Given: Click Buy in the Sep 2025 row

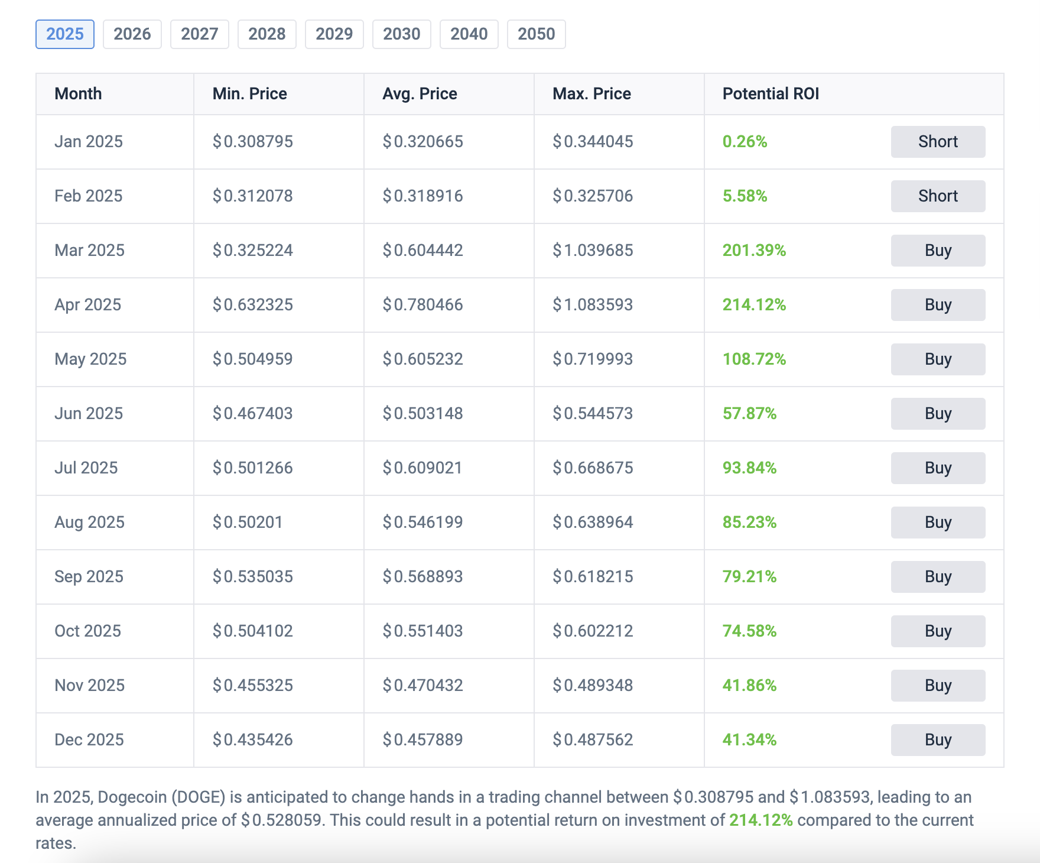Looking at the screenshot, I should pos(938,577).
